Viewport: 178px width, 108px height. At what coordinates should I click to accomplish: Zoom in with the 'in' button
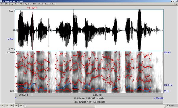(7, 106)
